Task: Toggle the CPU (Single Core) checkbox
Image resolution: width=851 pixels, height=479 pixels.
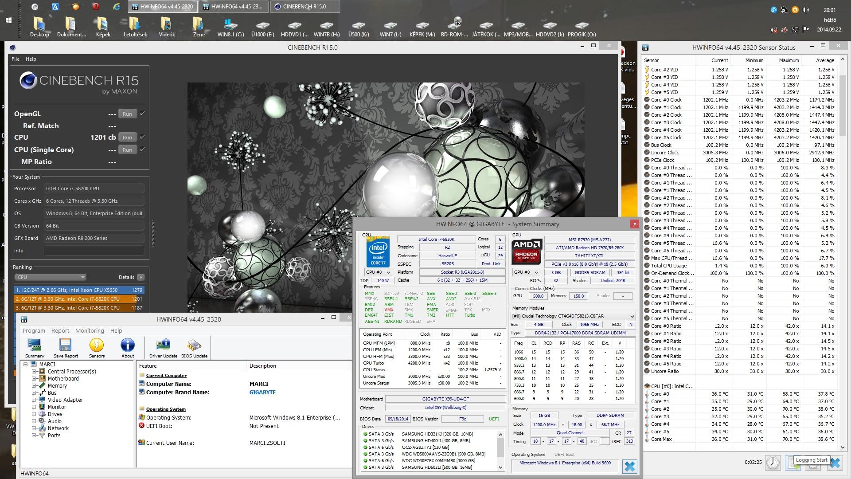Action: tap(142, 149)
